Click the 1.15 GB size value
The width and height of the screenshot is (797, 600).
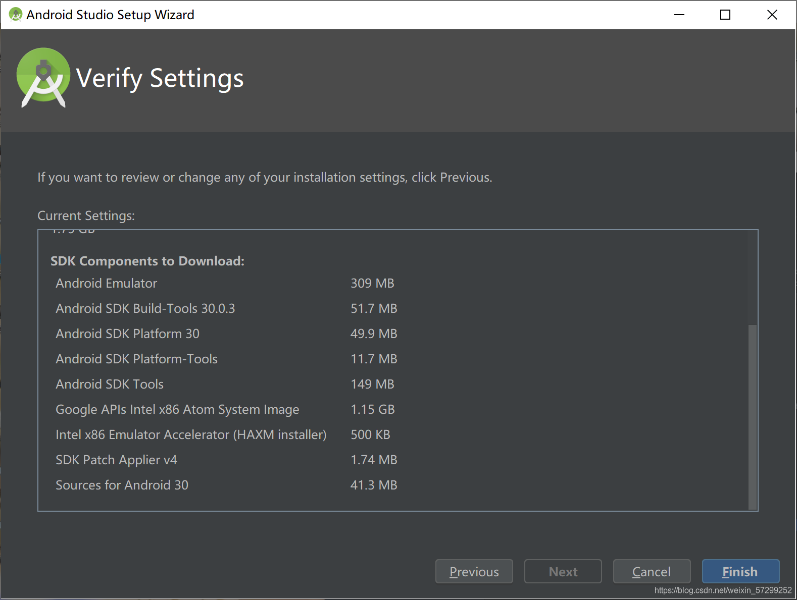tap(373, 409)
